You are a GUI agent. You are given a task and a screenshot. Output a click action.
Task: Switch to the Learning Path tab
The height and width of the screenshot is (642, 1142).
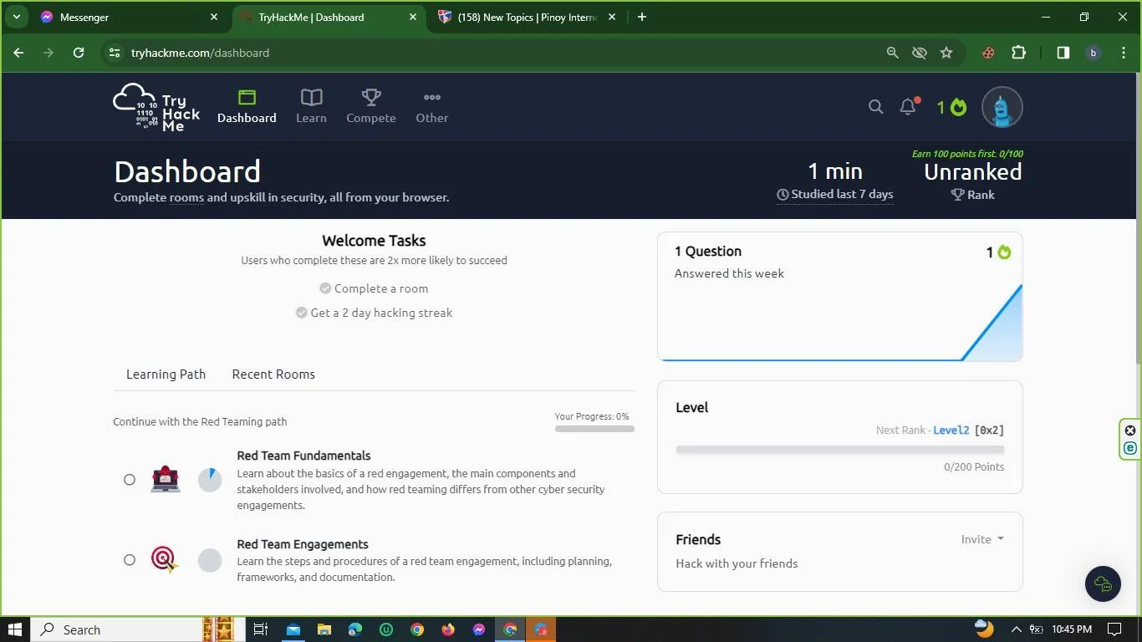click(166, 374)
